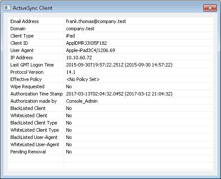
Task: Click the ActiveSync Client title bar text
Action: click(x=33, y=8)
